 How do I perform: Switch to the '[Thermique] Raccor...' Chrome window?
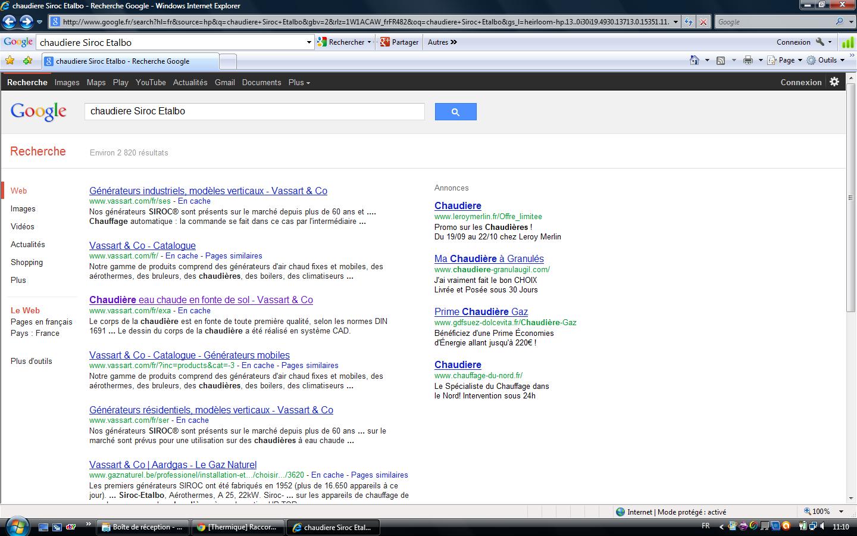237,527
